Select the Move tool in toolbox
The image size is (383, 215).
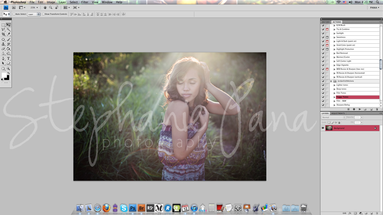(x=9, y=25)
